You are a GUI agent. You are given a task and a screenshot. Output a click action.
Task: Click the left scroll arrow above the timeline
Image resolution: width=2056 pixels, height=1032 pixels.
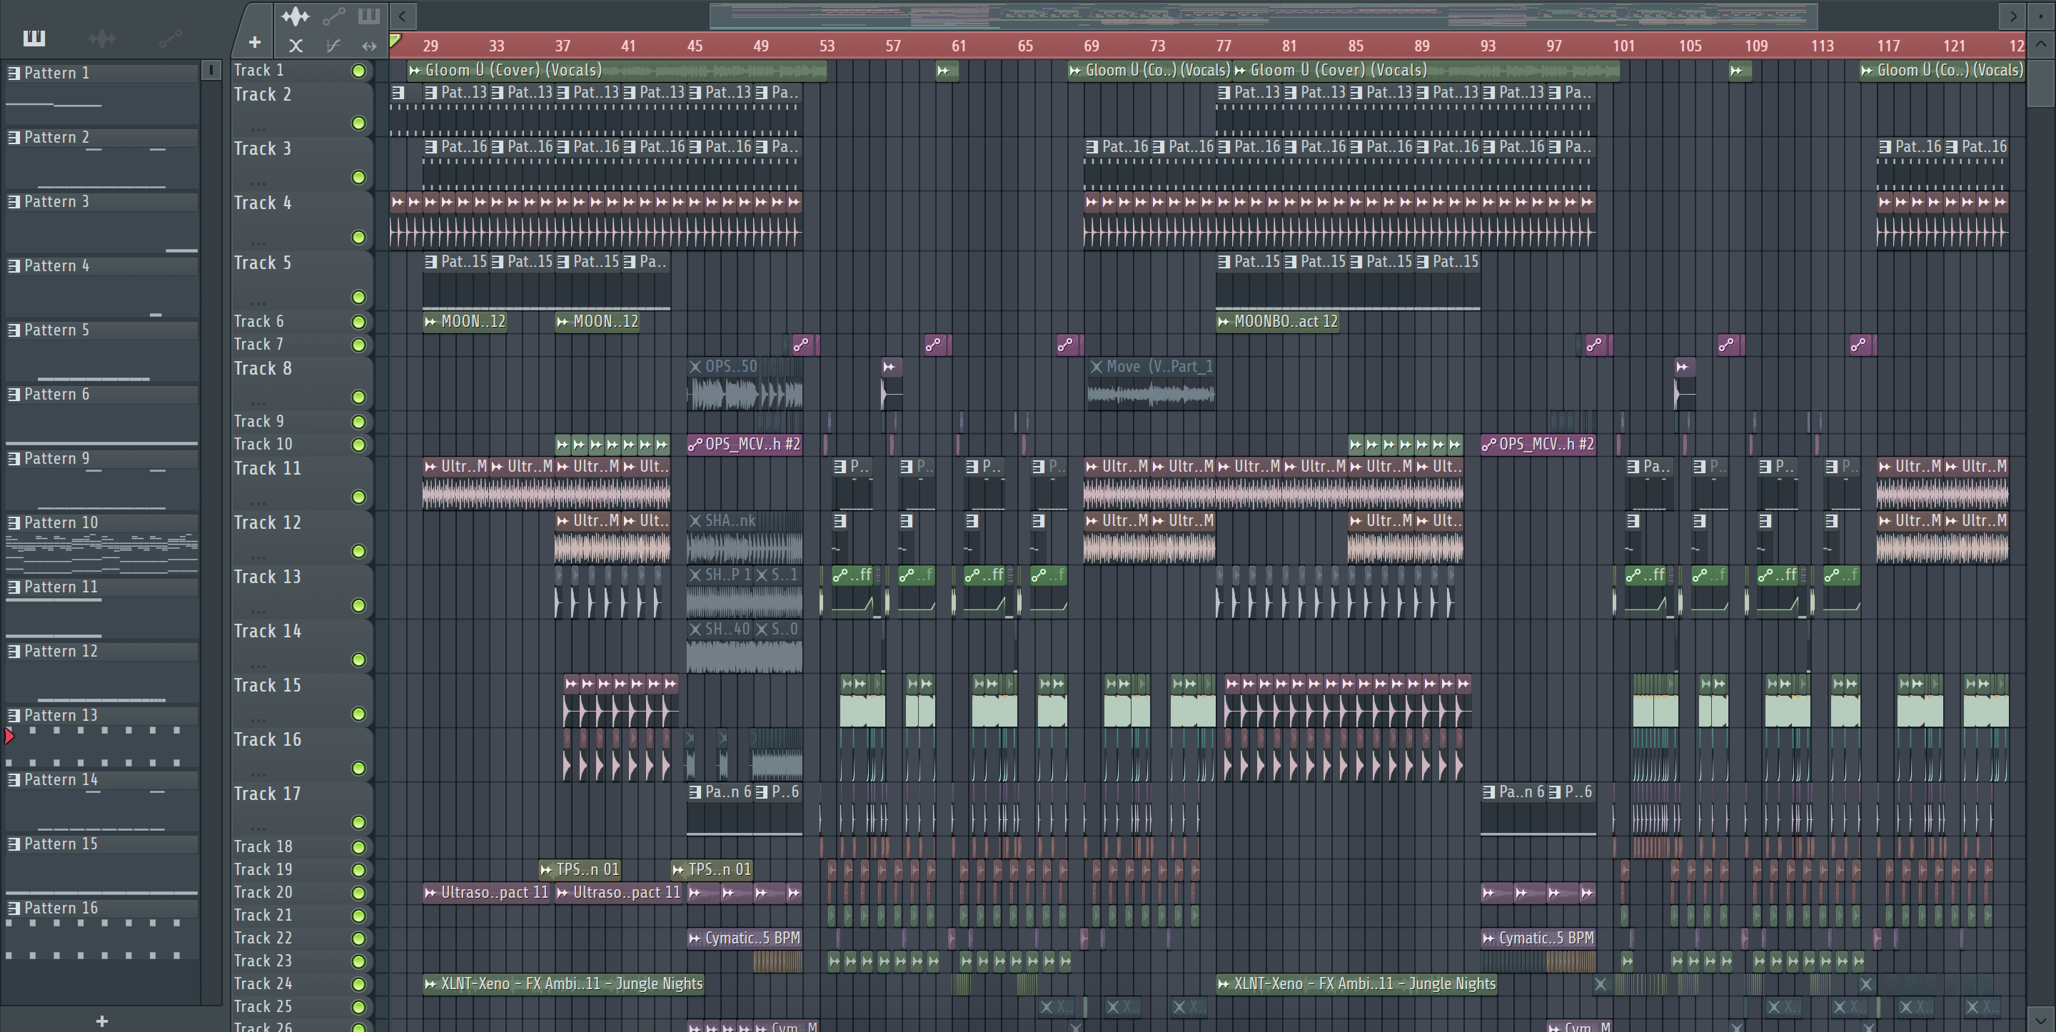coord(402,16)
